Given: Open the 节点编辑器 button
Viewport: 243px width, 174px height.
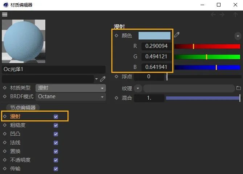Looking at the screenshot, I should 23,108.
